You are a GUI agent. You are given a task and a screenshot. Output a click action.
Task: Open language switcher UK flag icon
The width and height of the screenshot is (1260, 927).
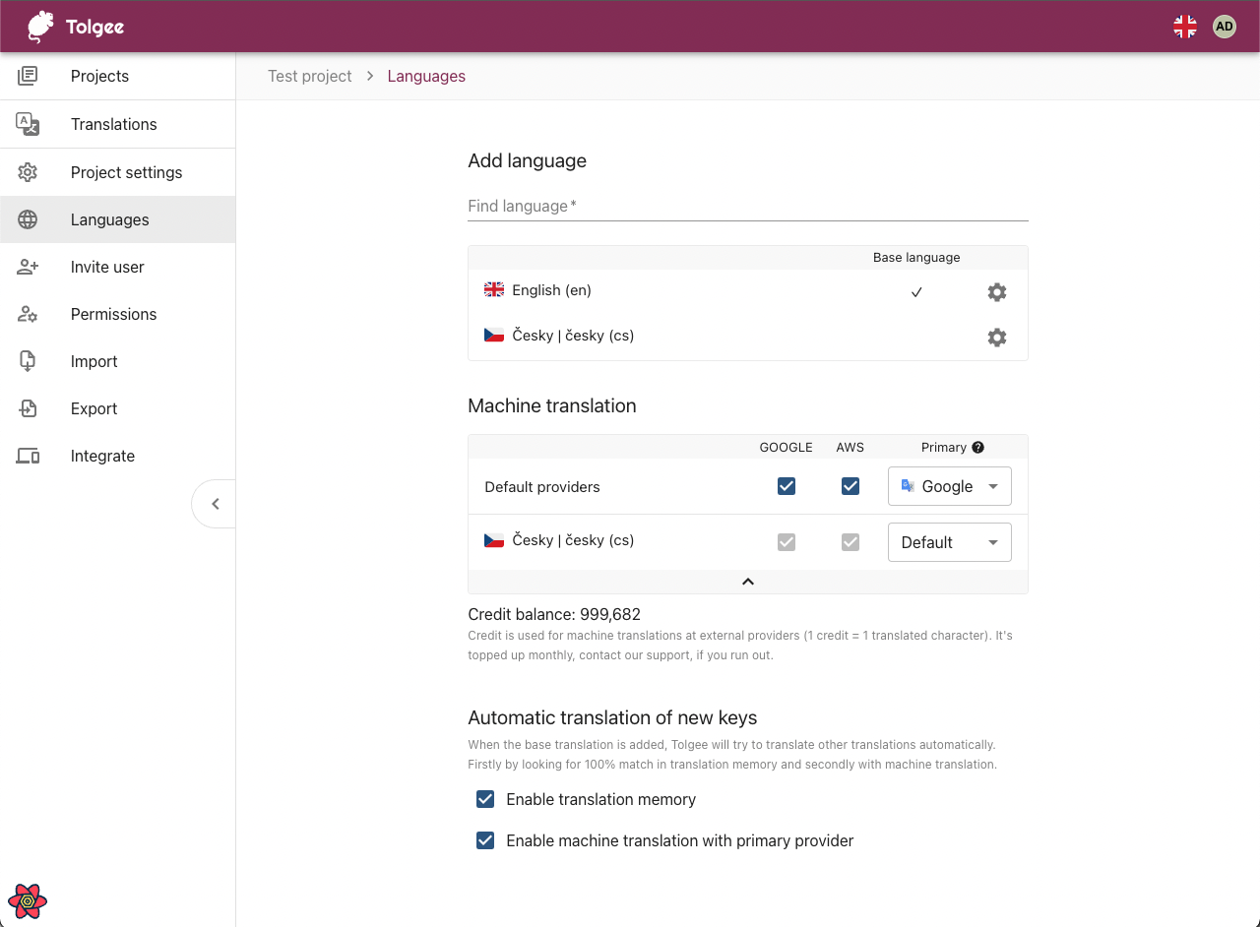point(1185,27)
